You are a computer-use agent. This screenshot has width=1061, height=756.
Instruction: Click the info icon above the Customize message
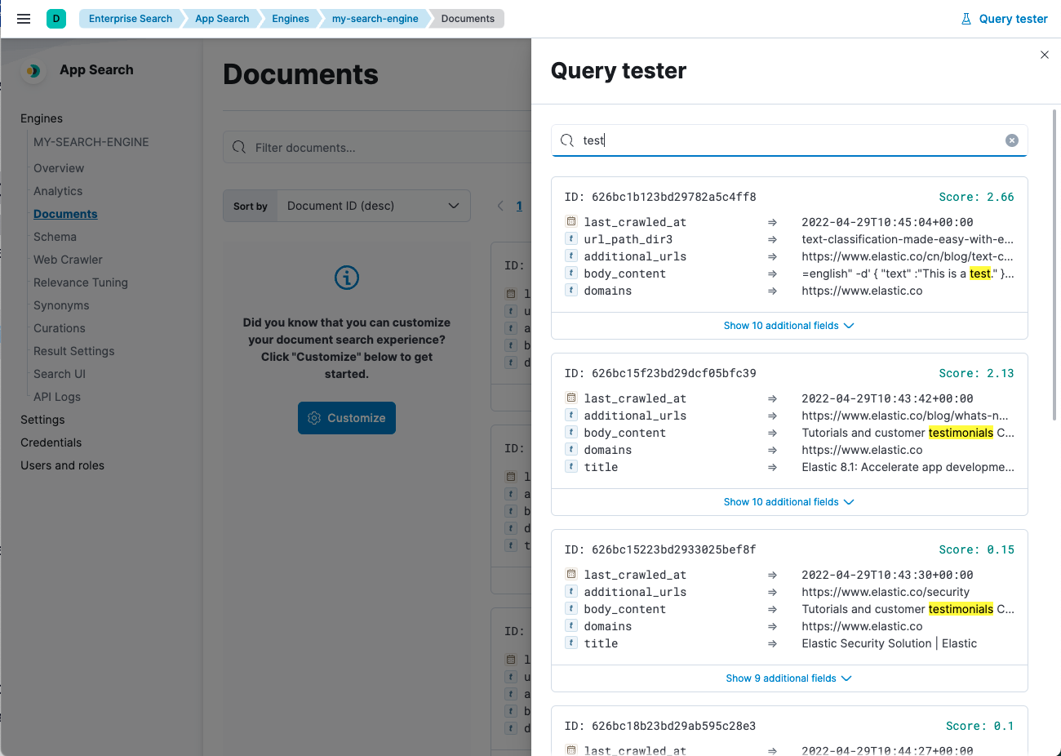pos(346,278)
